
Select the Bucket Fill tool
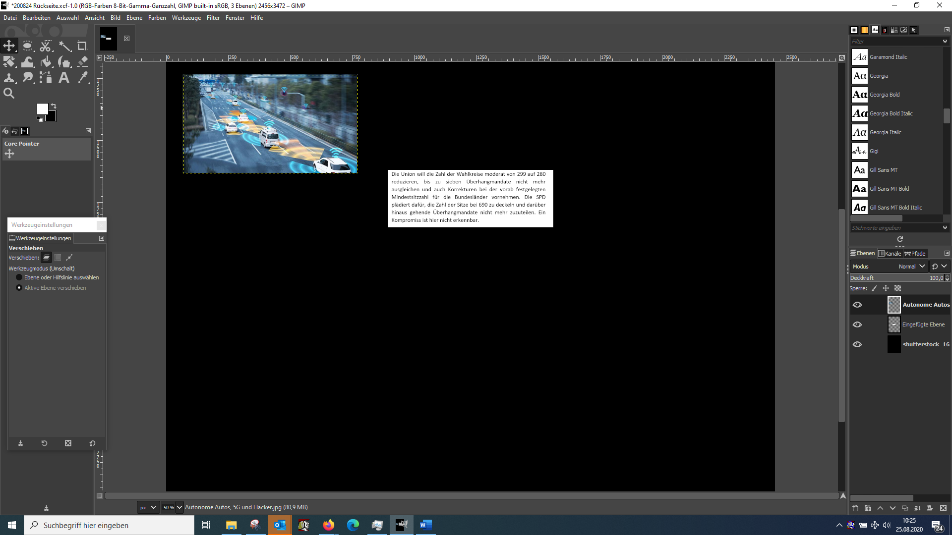tap(46, 62)
